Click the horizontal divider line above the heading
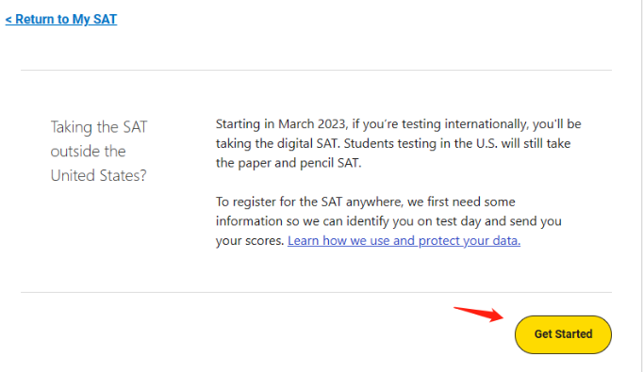 point(316,70)
